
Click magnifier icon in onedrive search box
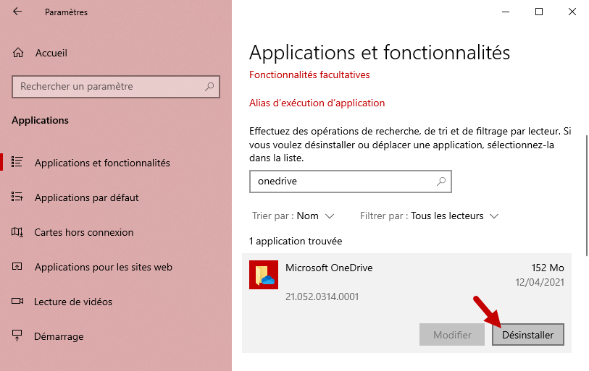coord(441,182)
